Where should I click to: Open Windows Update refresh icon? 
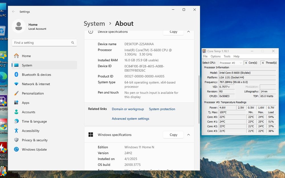coord(16,149)
